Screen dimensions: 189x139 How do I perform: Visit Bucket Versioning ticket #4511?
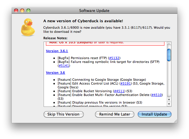point(119,91)
